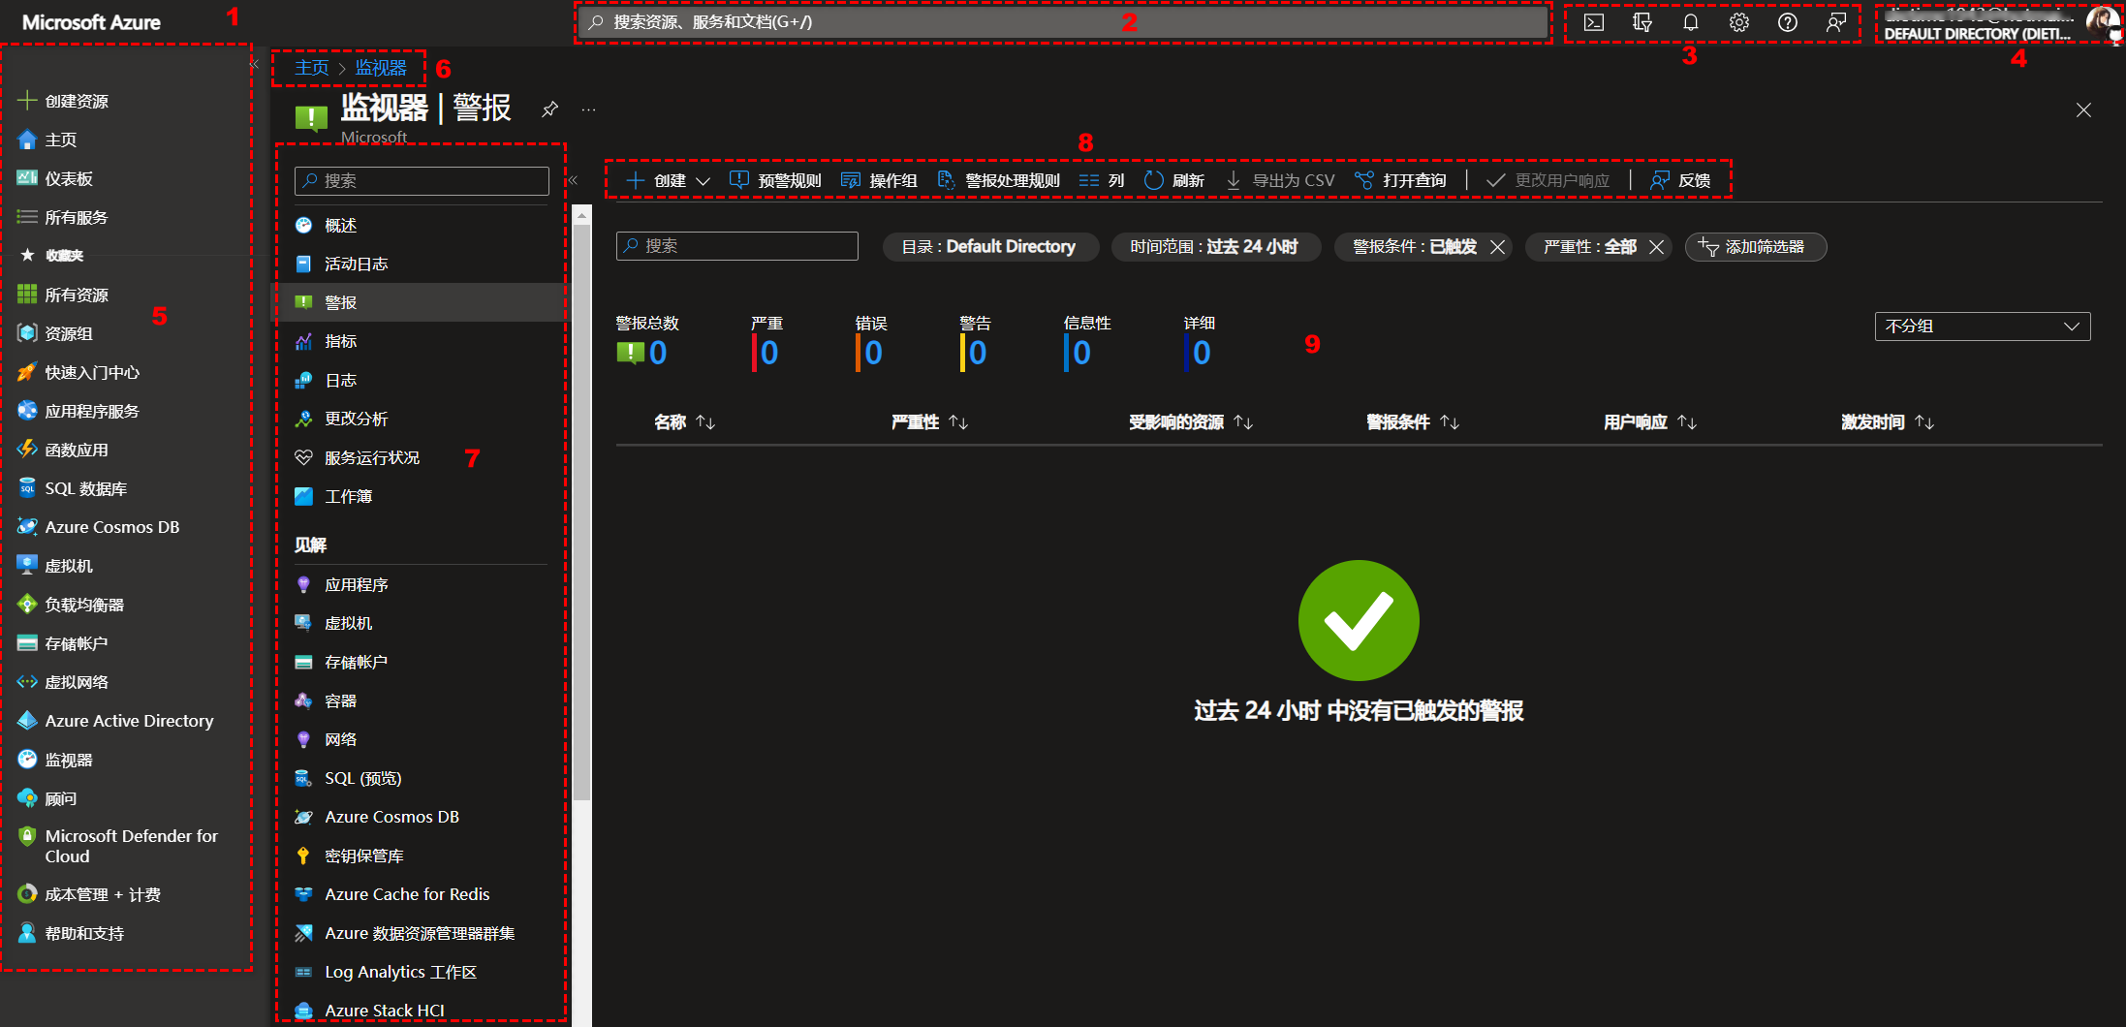Pin the 监视器 警报 blade
The image size is (2126, 1027).
pyautogui.click(x=549, y=109)
